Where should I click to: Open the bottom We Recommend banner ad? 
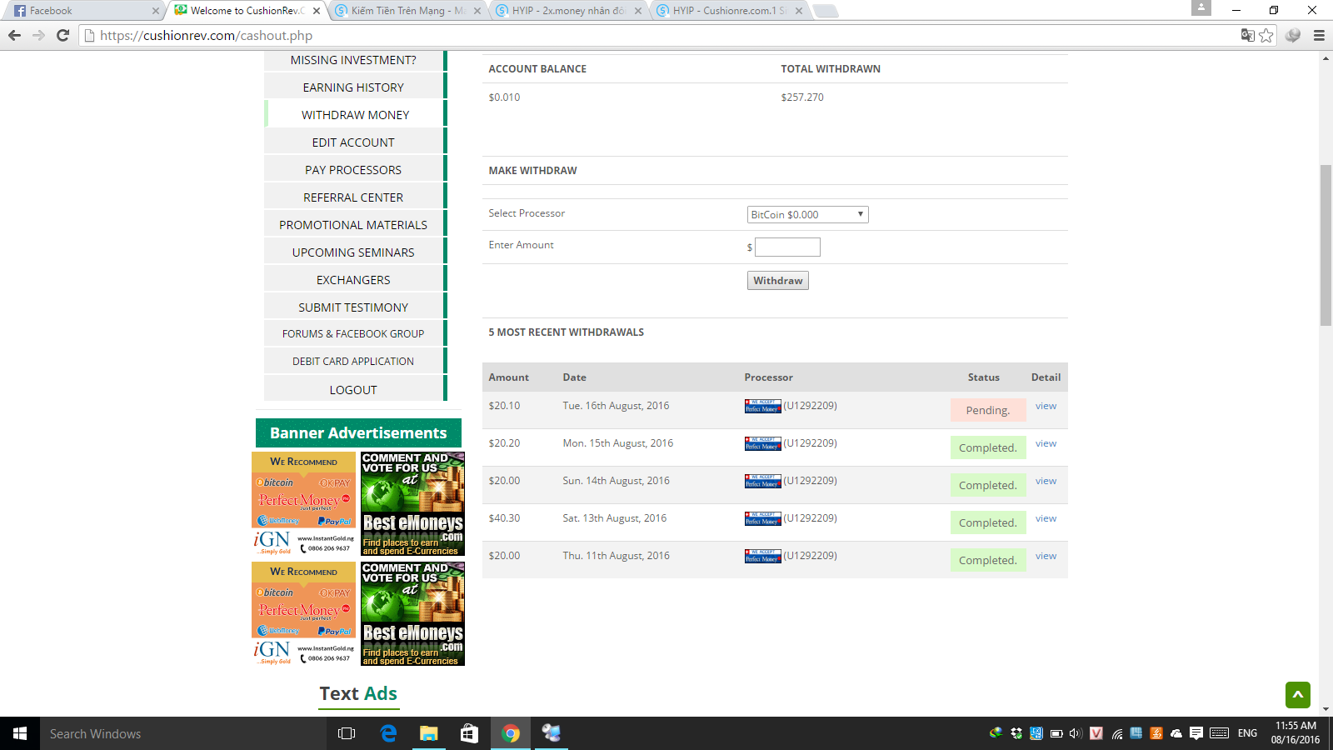pyautogui.click(x=304, y=613)
